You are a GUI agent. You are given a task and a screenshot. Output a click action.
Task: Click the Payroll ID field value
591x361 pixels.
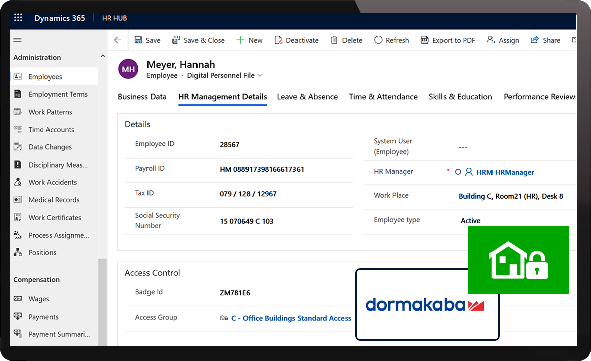(262, 169)
